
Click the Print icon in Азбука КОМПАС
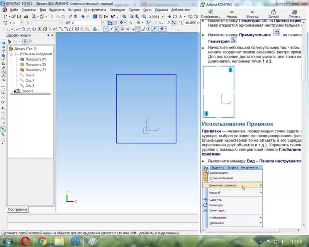tap(294, 14)
